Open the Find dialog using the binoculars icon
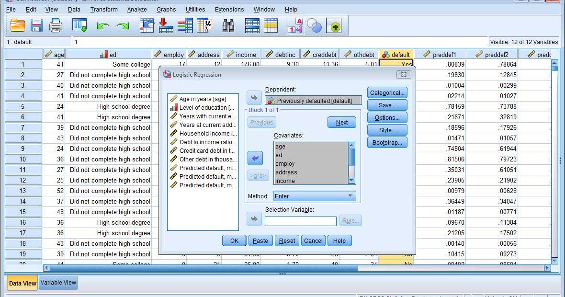565x297 pixels. click(x=228, y=25)
